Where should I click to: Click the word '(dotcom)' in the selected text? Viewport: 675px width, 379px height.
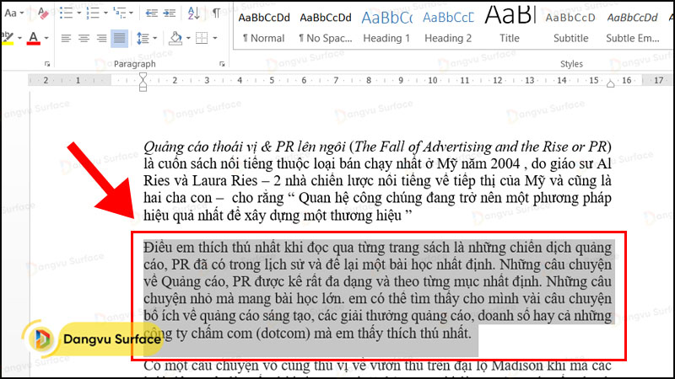click(x=283, y=334)
